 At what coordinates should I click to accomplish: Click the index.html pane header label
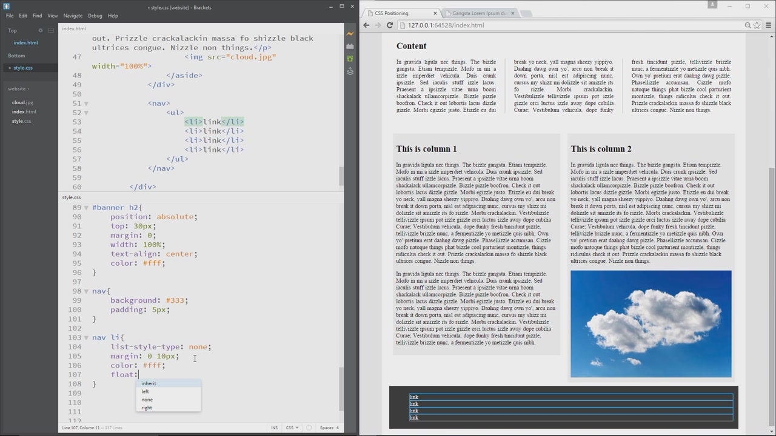74,28
